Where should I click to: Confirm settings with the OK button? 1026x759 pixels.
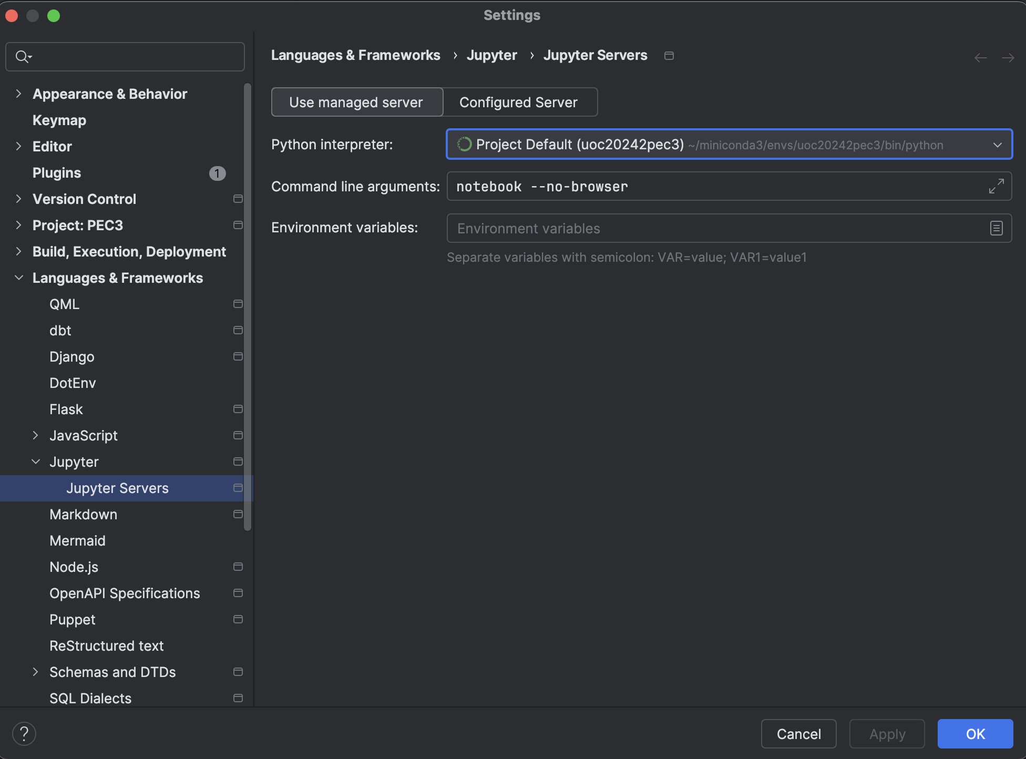[975, 734]
